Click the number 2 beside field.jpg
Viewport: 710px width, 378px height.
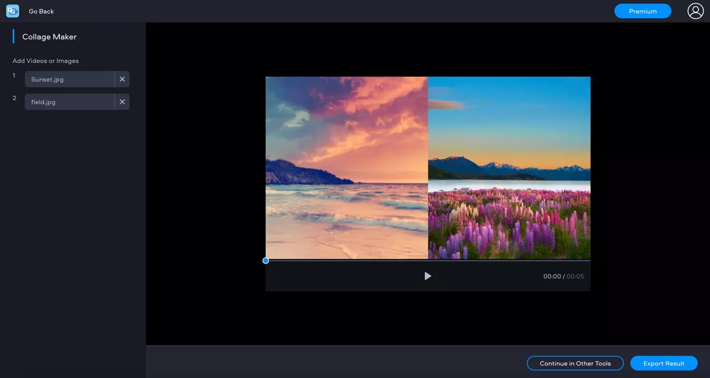[x=14, y=98]
